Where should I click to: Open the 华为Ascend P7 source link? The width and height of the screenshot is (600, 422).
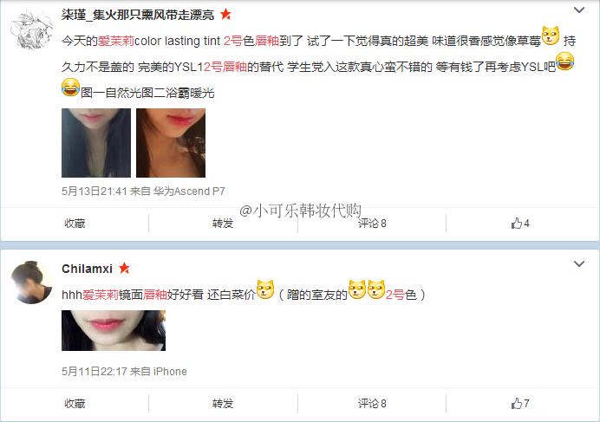189,191
